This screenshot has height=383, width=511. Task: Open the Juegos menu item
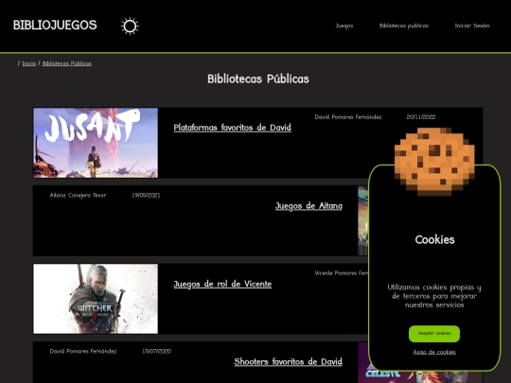344,26
